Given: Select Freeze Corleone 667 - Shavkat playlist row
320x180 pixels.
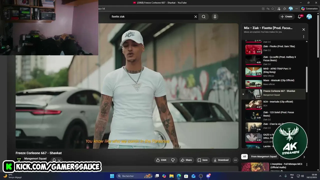Looking at the screenshot, I should click(274, 94).
